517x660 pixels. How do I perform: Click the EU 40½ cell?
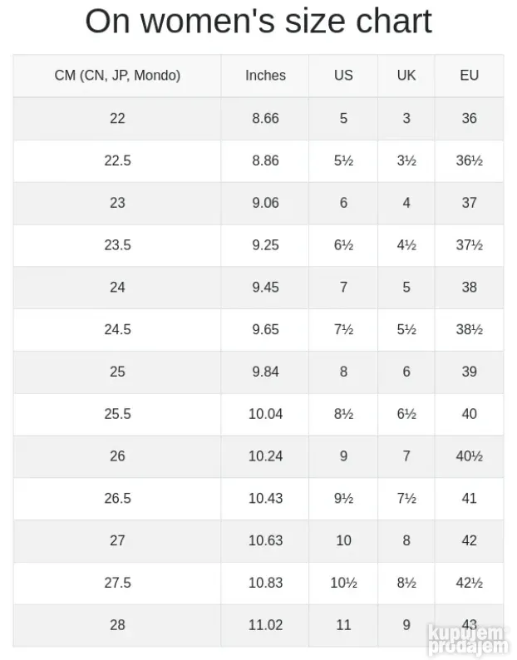click(x=469, y=456)
